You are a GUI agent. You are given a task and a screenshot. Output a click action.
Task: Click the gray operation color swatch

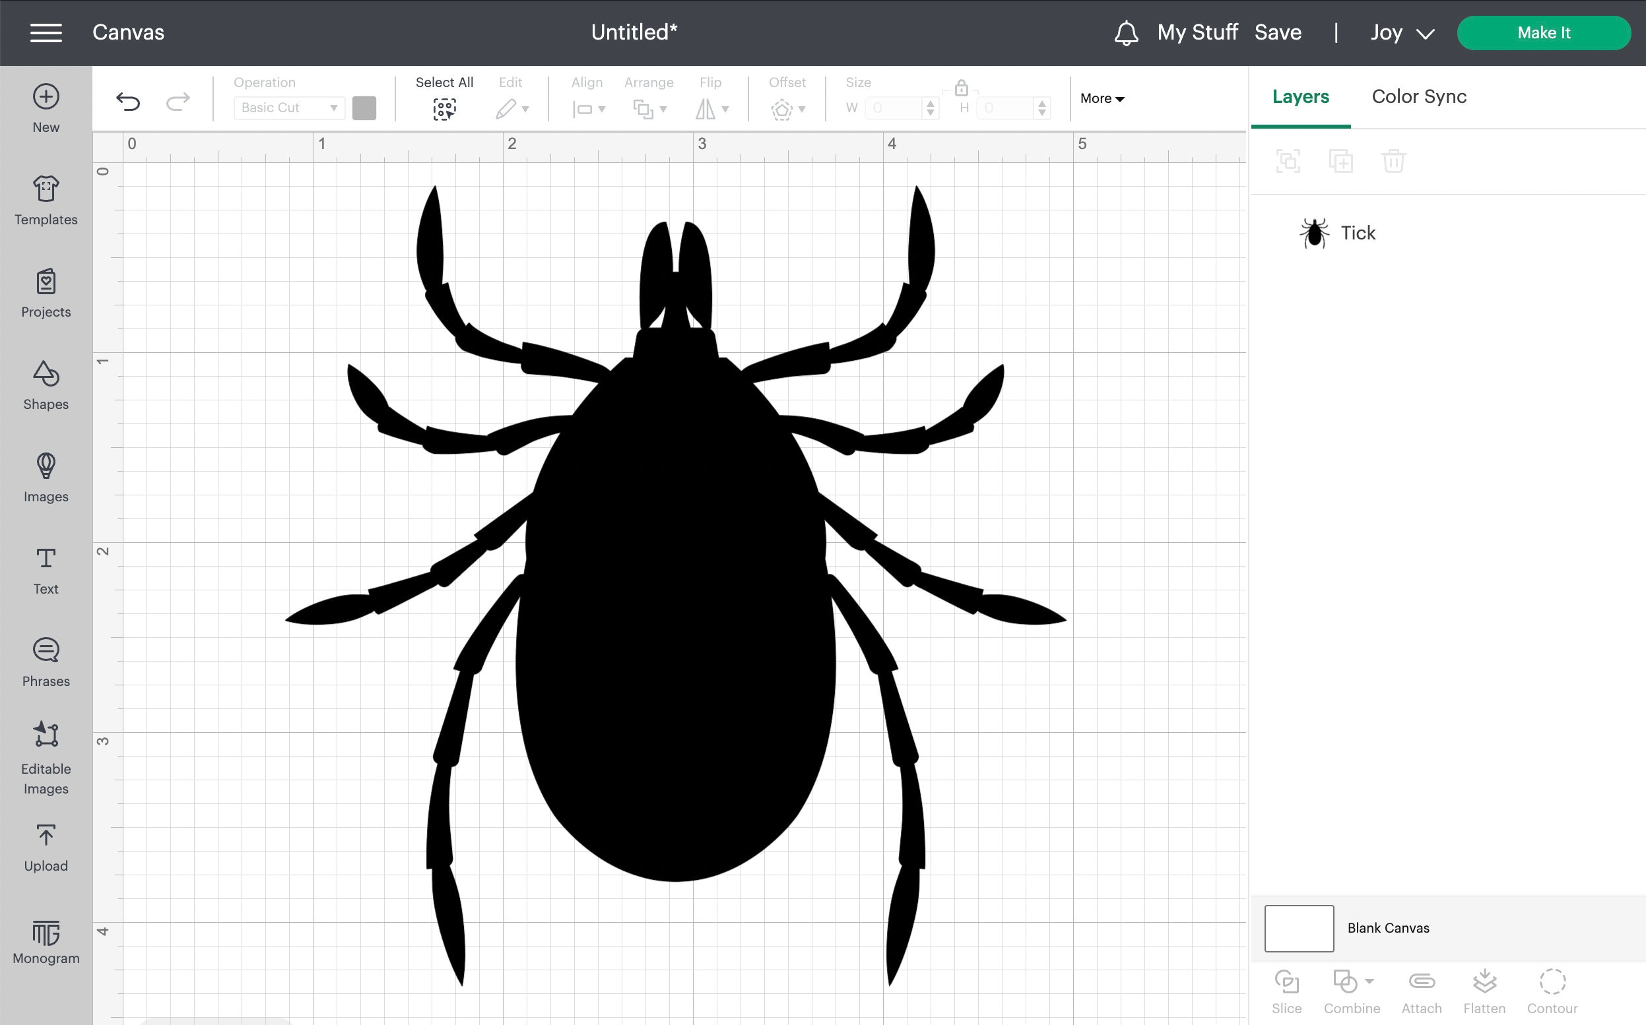[x=364, y=107]
